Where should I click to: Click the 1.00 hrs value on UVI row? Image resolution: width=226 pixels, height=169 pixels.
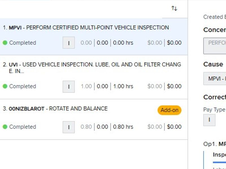point(123,86)
